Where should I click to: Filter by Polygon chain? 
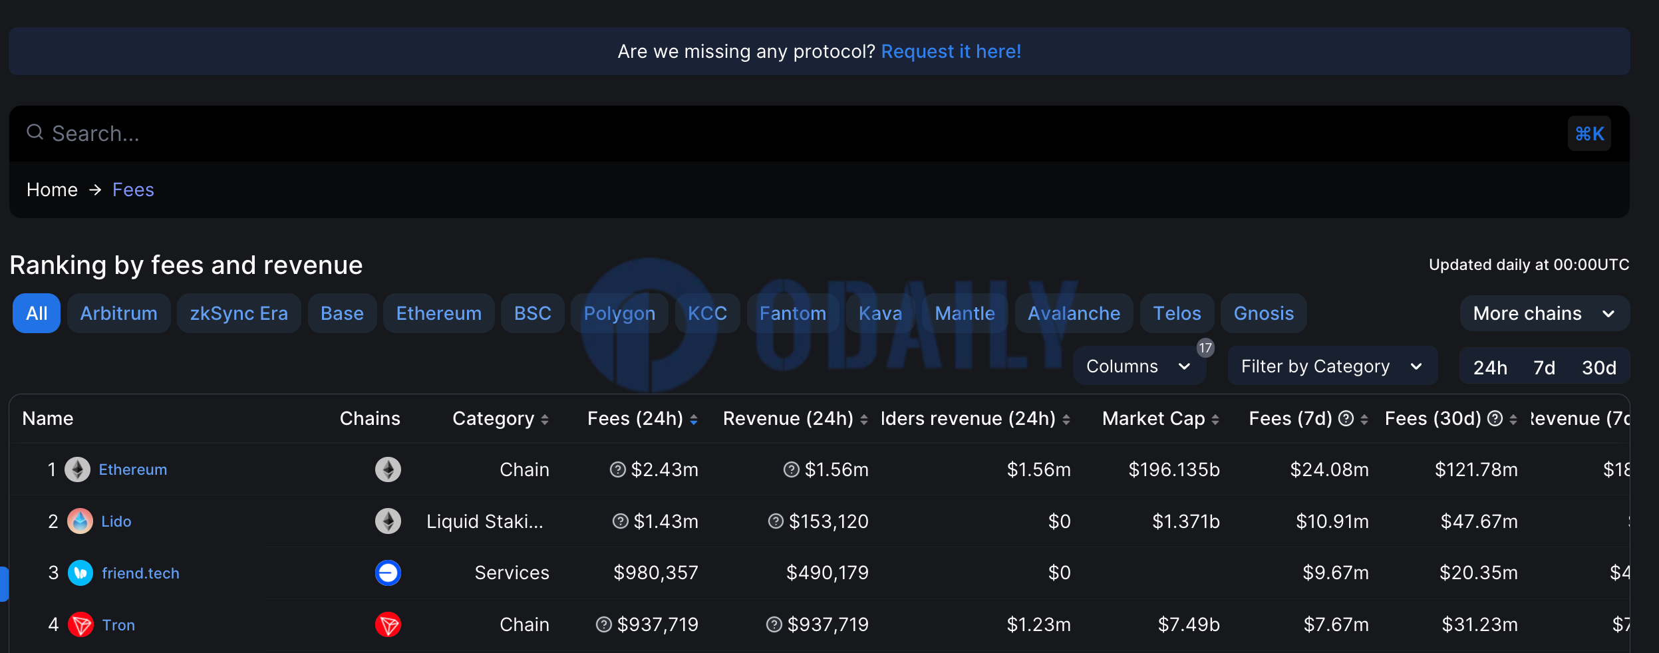620,313
